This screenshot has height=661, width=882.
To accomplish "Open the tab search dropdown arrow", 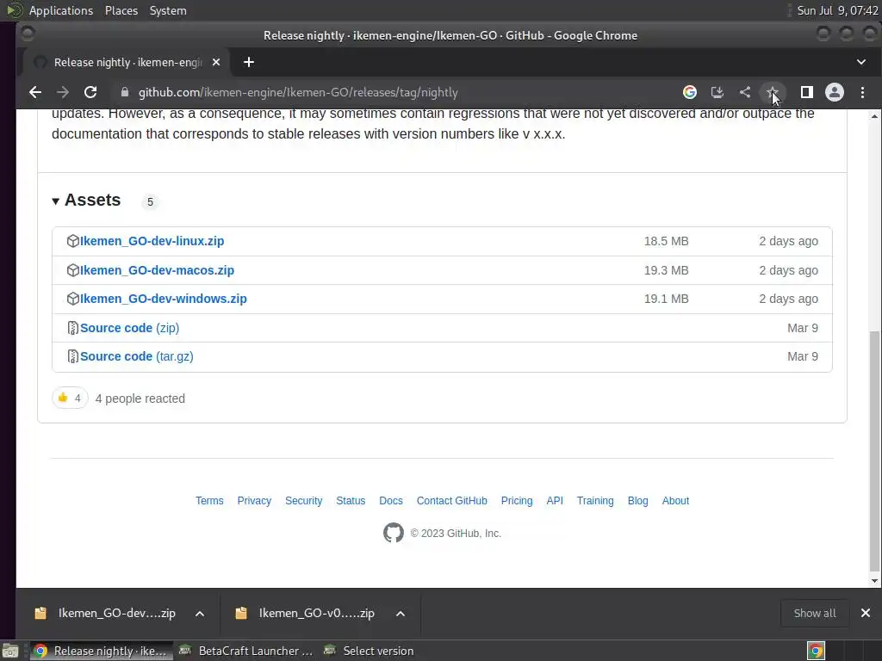I will [x=861, y=62].
